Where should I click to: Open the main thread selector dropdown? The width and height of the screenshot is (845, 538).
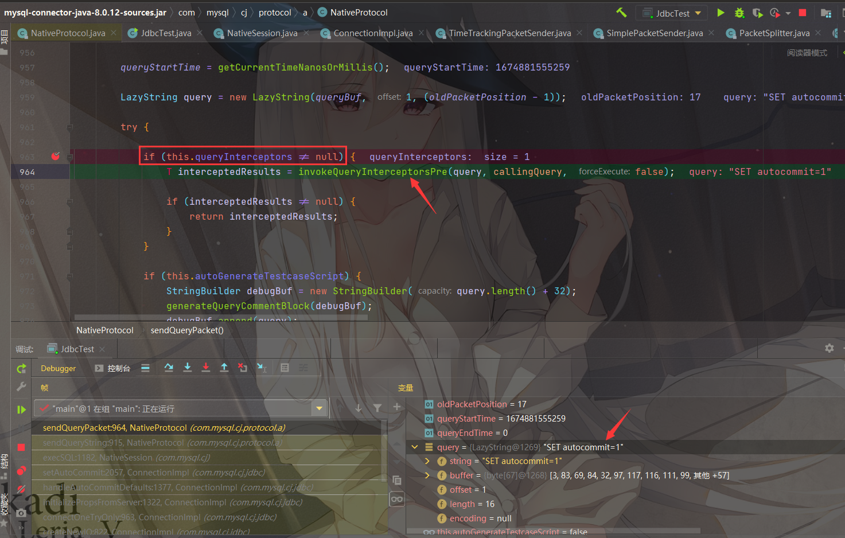(x=320, y=408)
